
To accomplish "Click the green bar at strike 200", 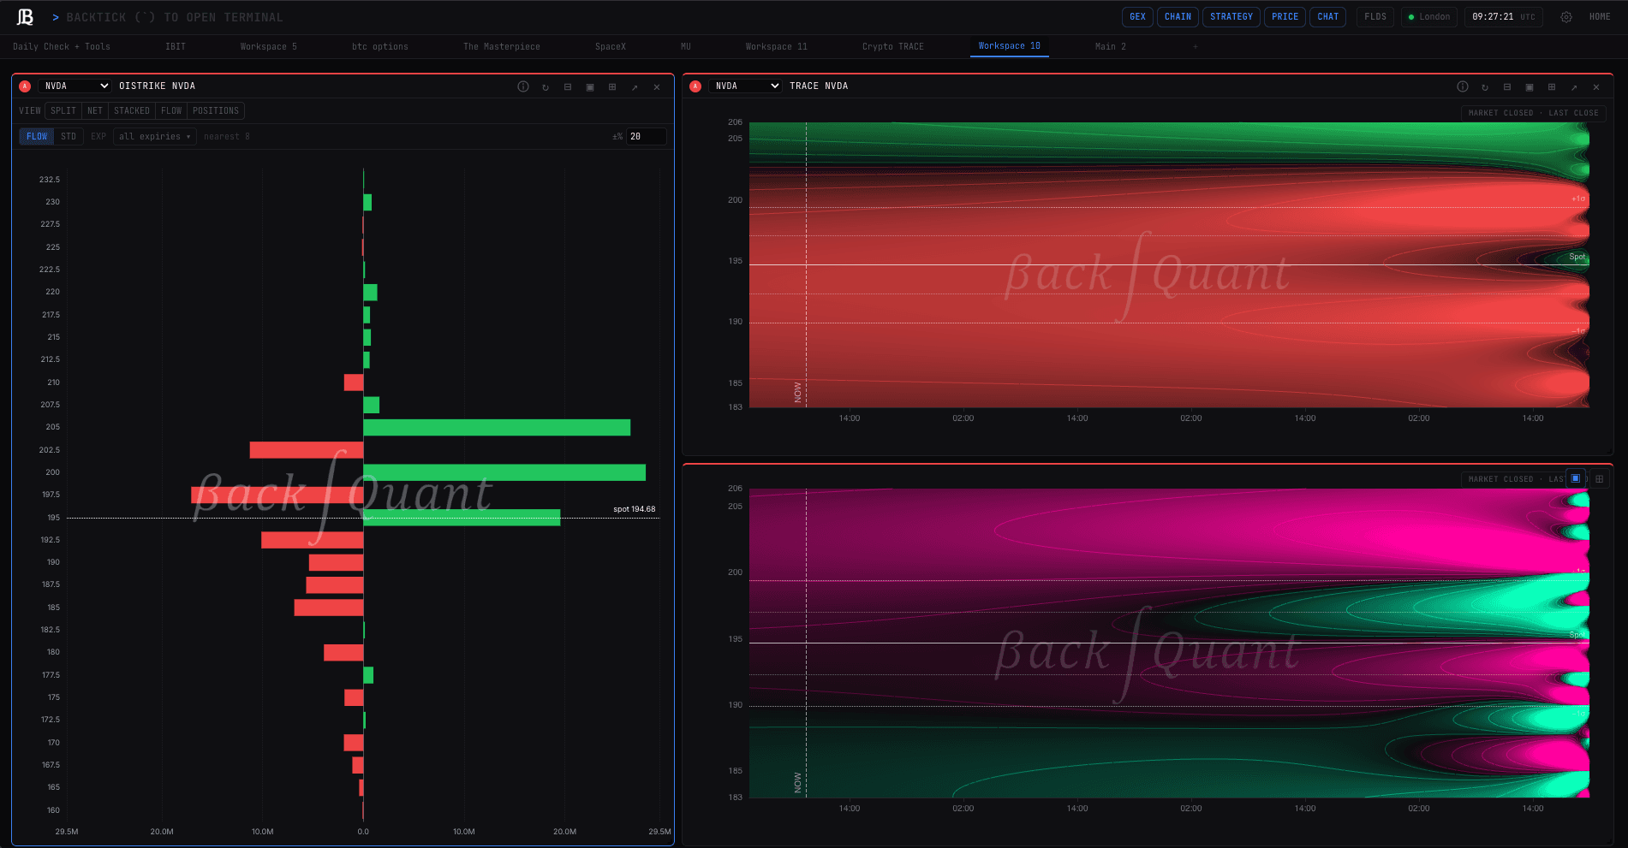I will coord(504,472).
